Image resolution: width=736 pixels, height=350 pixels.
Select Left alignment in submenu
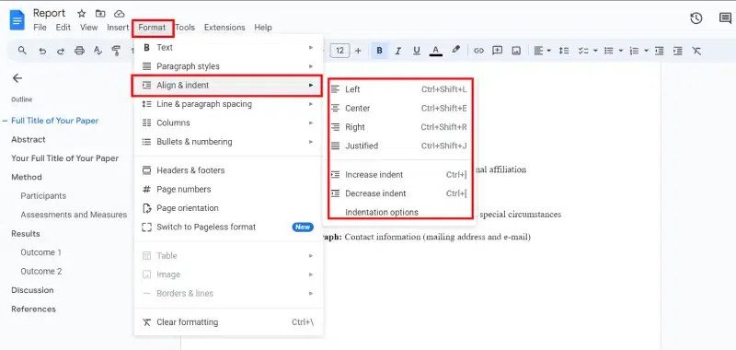(x=400, y=89)
